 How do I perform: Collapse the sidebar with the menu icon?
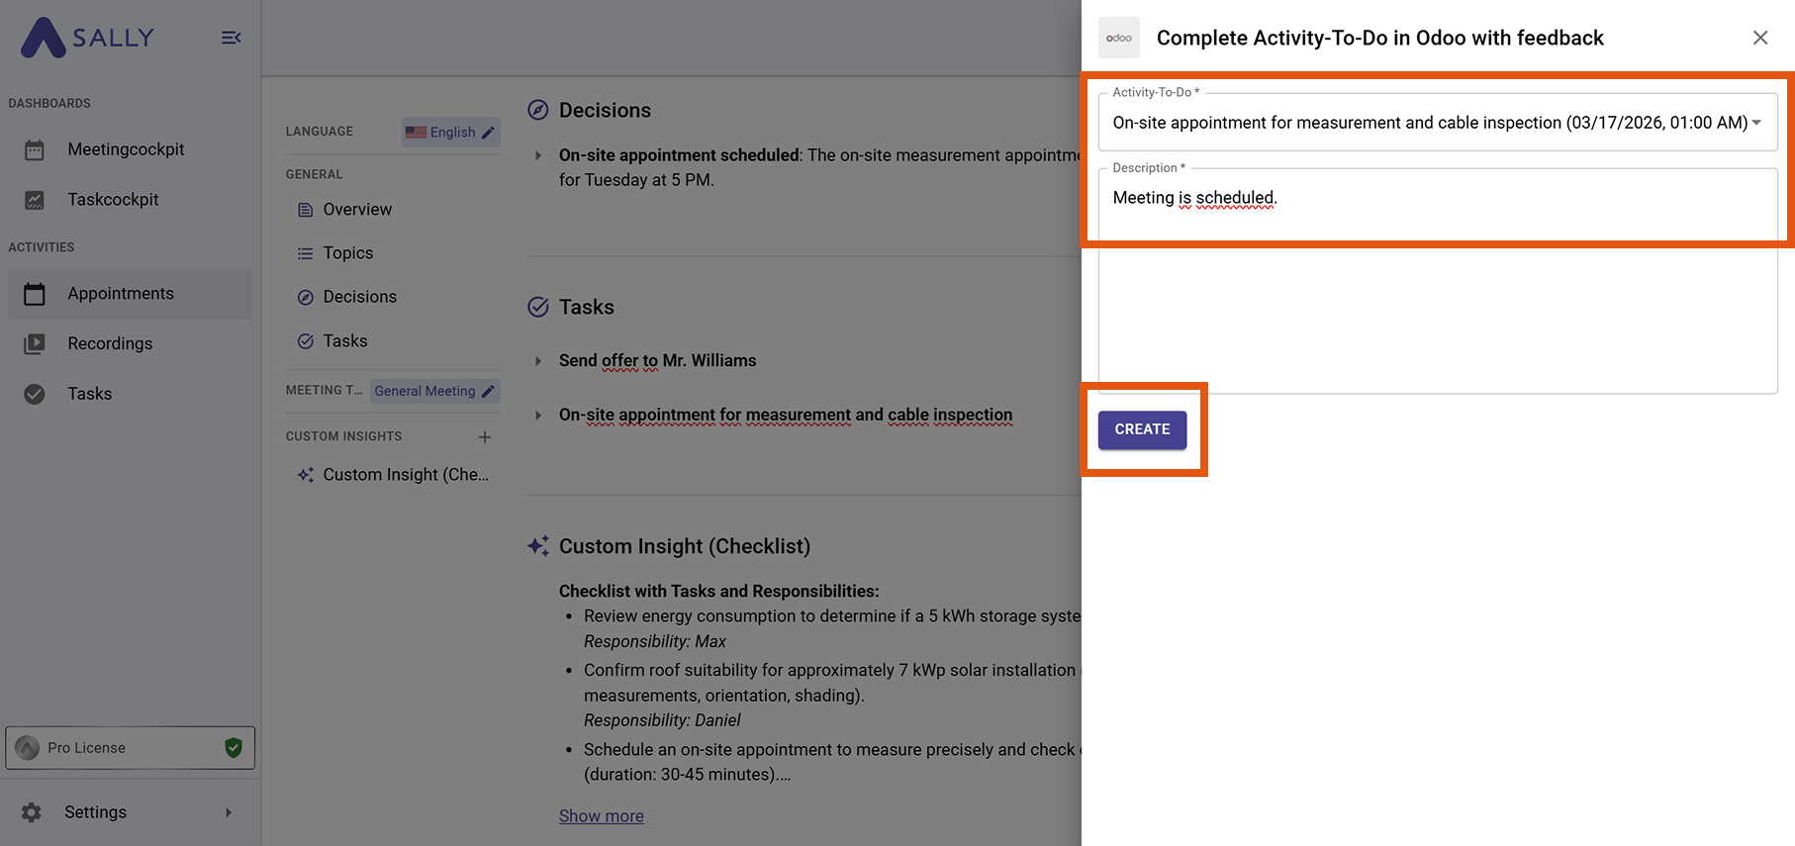[x=231, y=38]
